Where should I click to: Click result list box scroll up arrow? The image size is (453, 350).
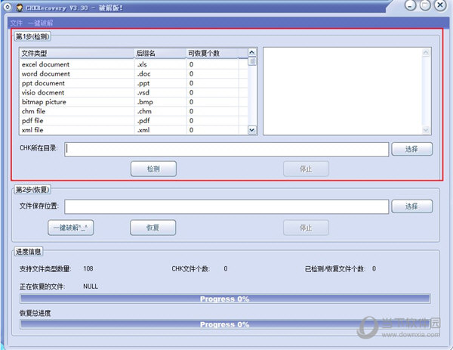point(426,53)
